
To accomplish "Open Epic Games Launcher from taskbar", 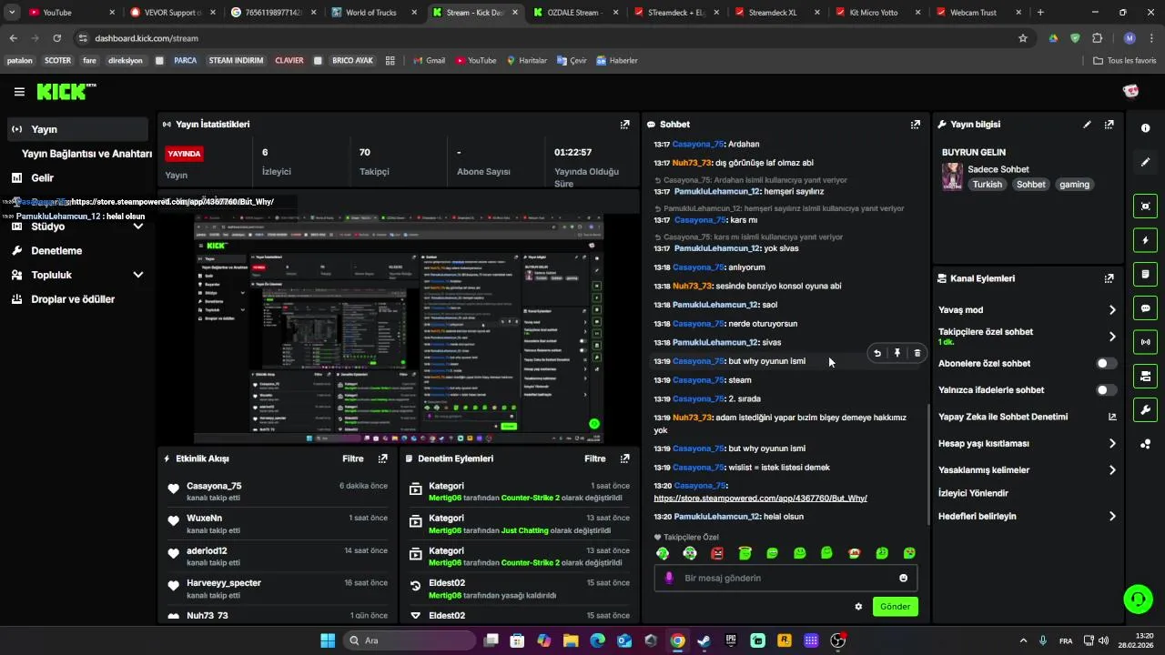I will pos(731,641).
